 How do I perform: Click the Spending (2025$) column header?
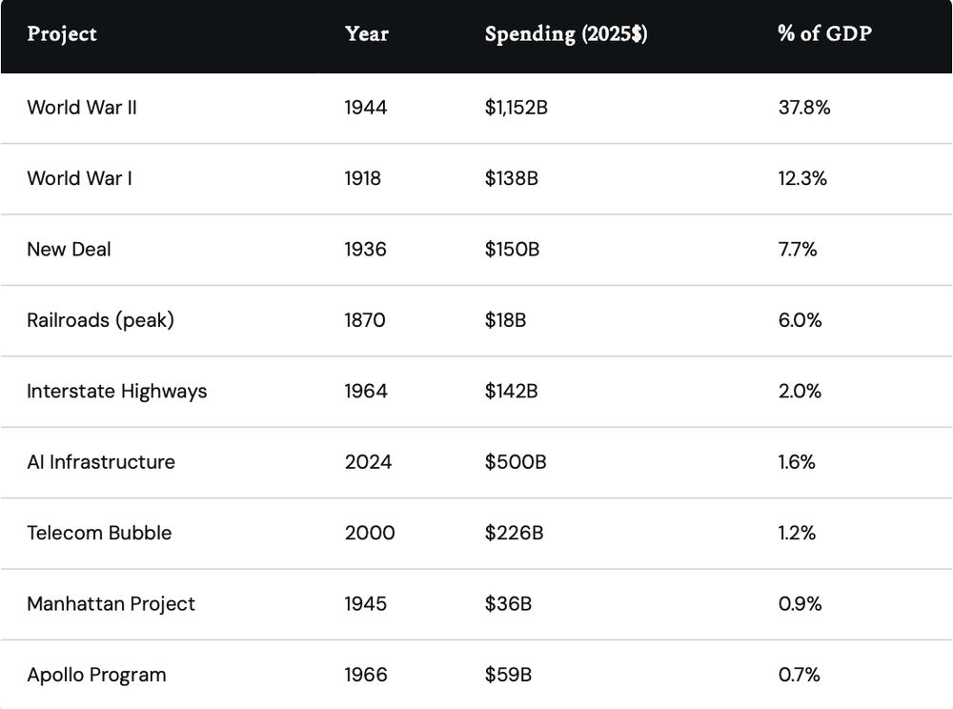coord(566,34)
